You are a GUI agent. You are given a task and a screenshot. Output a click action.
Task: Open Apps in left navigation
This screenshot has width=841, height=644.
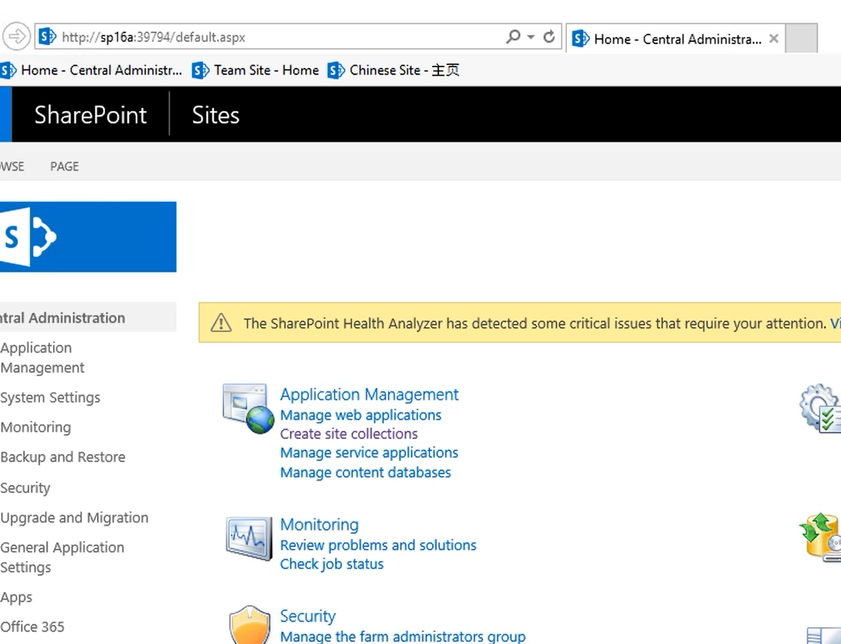point(16,597)
